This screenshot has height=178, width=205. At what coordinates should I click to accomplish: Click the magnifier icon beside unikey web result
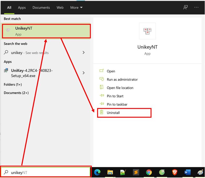tap(6, 52)
